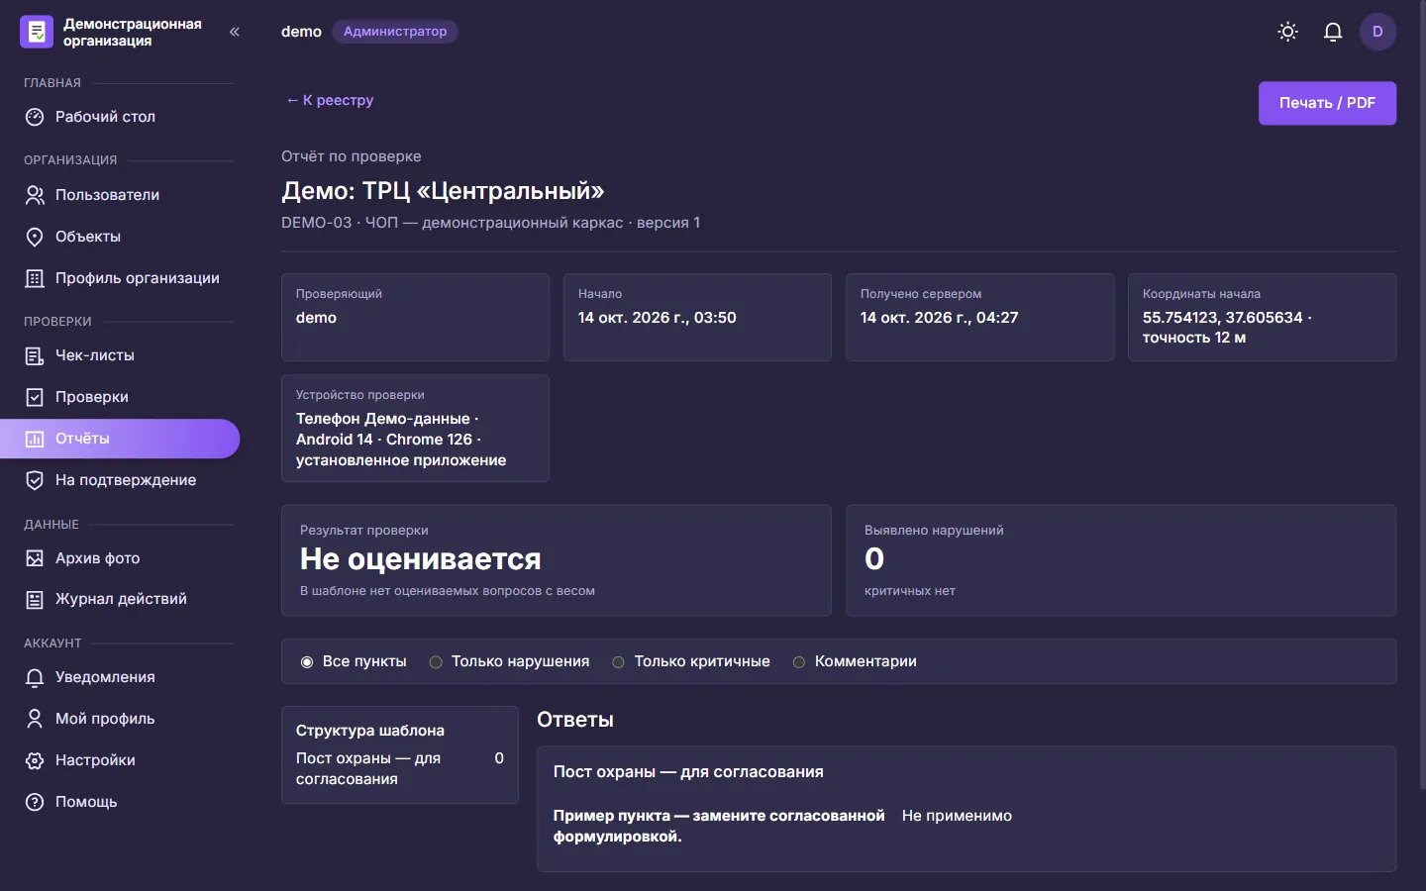Select Пост охраны section in Структура шаблона
Image resolution: width=1426 pixels, height=891 pixels.
point(400,768)
